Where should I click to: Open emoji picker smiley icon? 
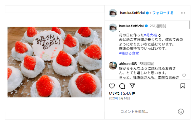tap(181, 112)
